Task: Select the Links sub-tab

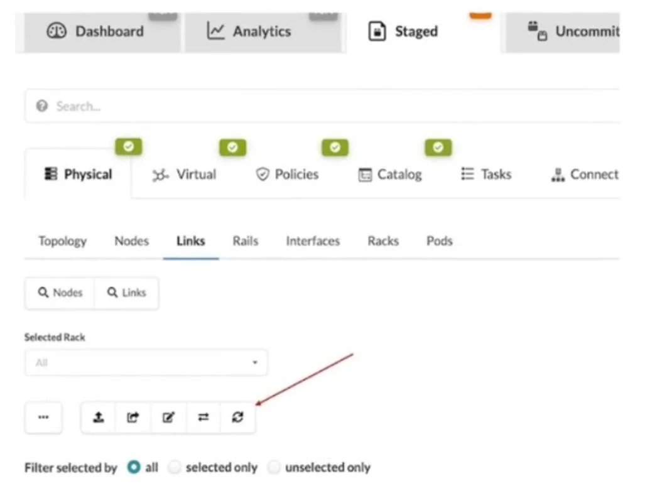Action: tap(191, 241)
